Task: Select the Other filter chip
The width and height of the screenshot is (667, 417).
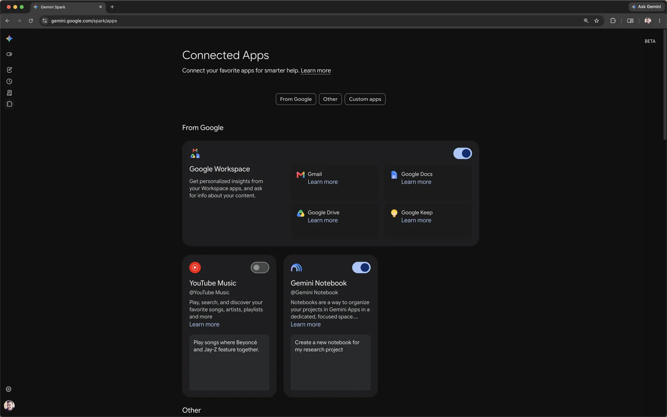Action: (330, 99)
